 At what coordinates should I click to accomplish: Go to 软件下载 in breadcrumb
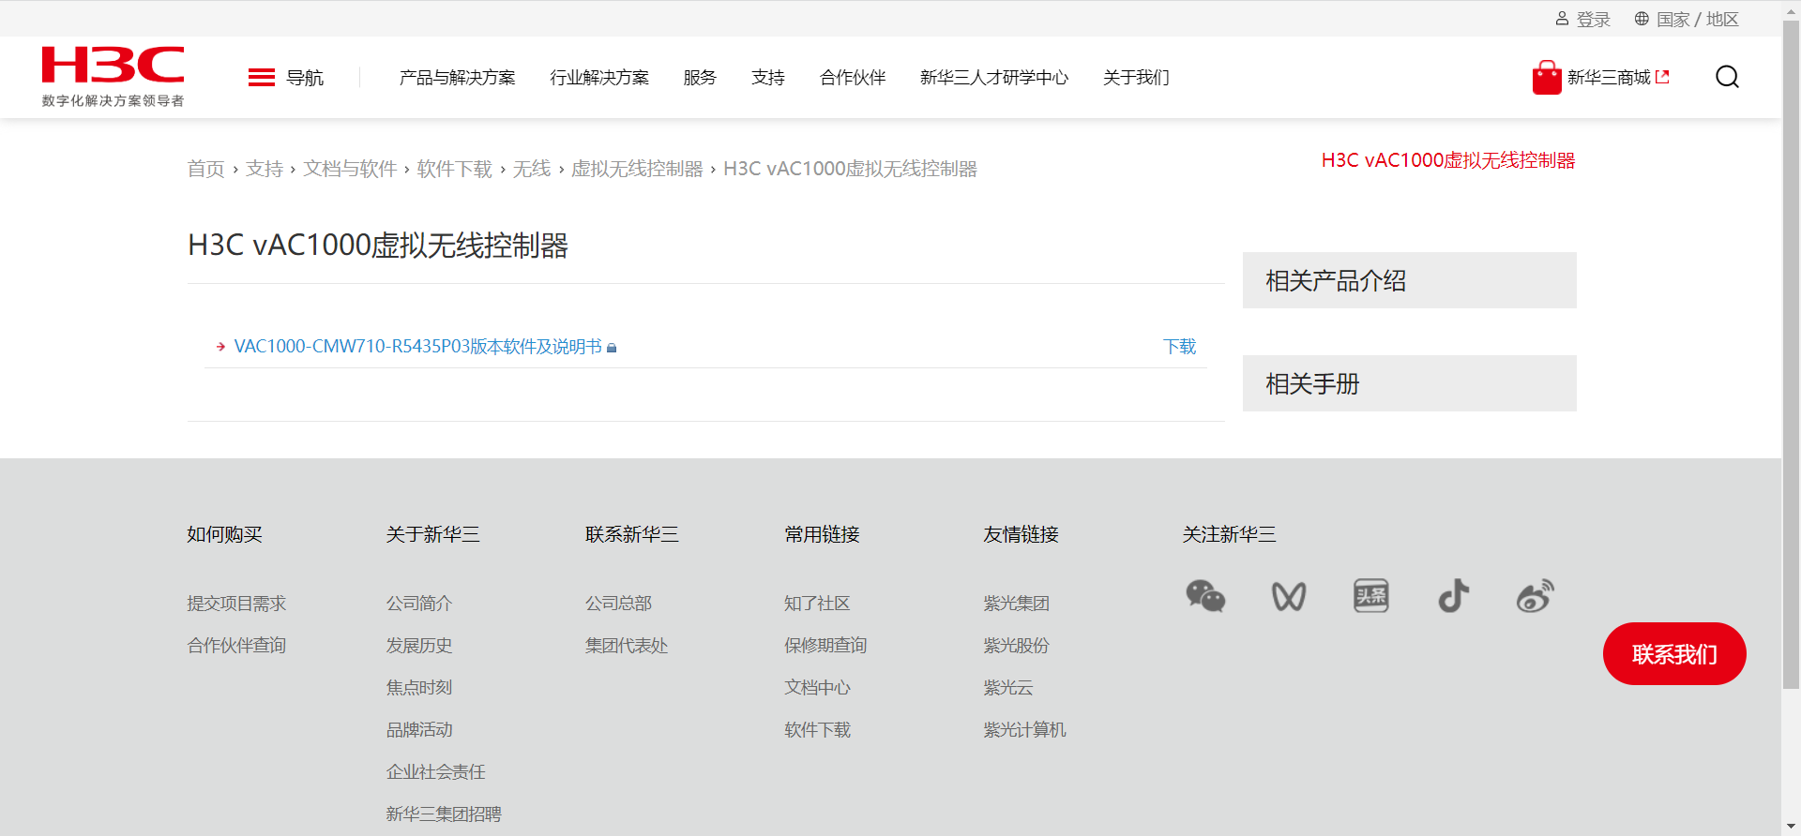click(x=455, y=169)
